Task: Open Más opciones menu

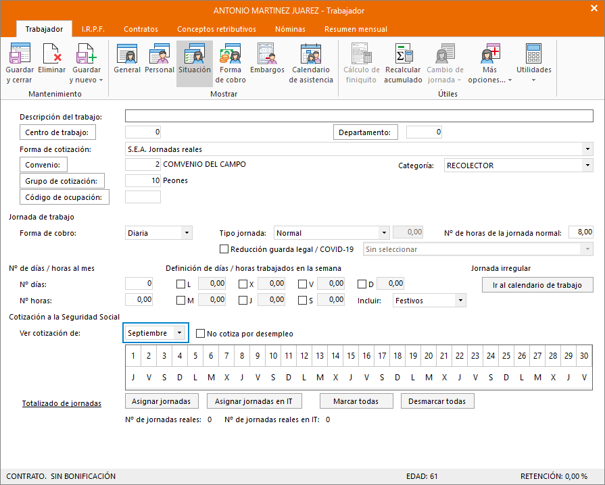Action: click(x=489, y=63)
